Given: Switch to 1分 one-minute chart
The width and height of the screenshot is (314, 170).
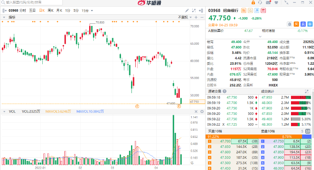Looking at the screenshot, I should pos(68,10).
